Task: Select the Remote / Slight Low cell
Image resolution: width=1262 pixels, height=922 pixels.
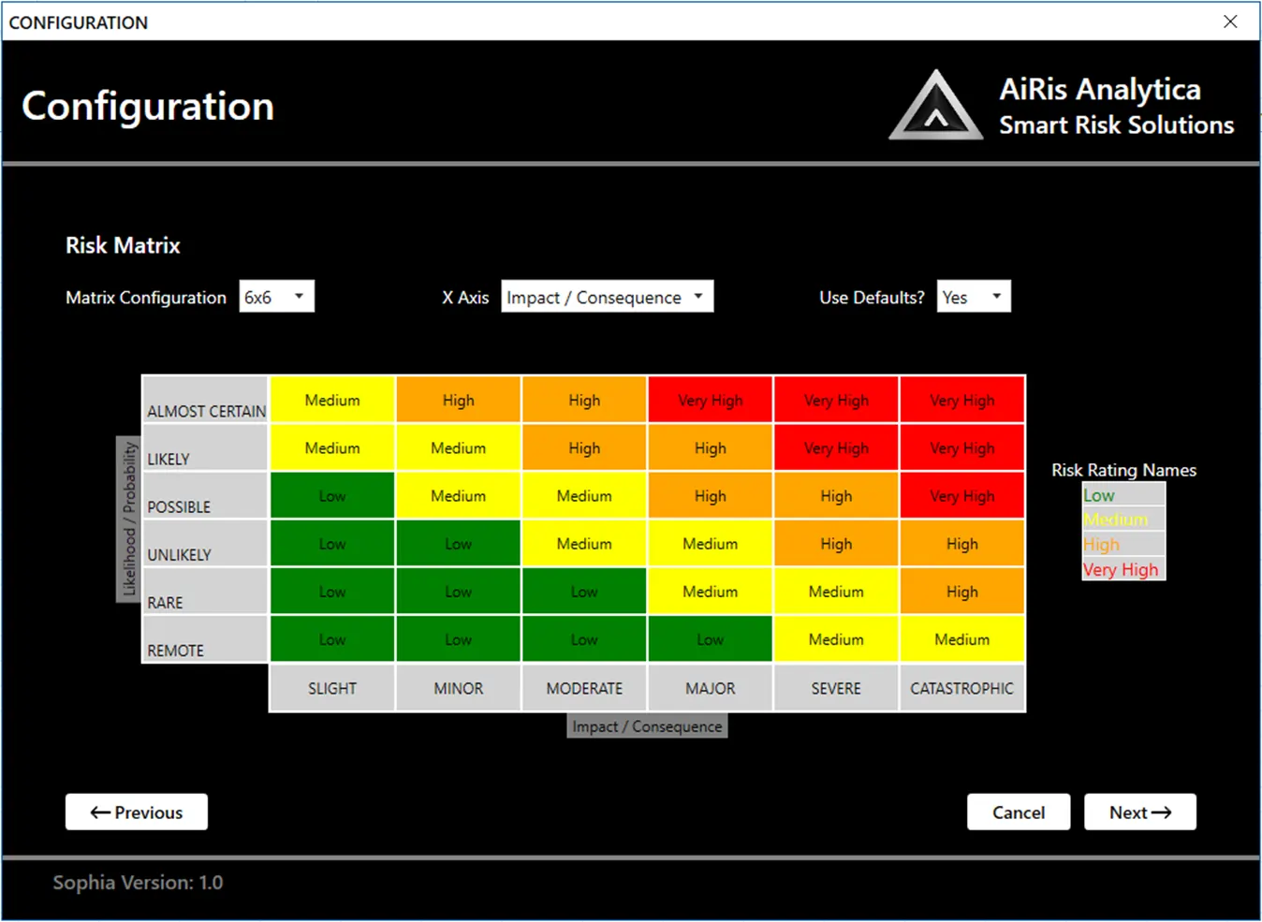Action: [x=332, y=639]
